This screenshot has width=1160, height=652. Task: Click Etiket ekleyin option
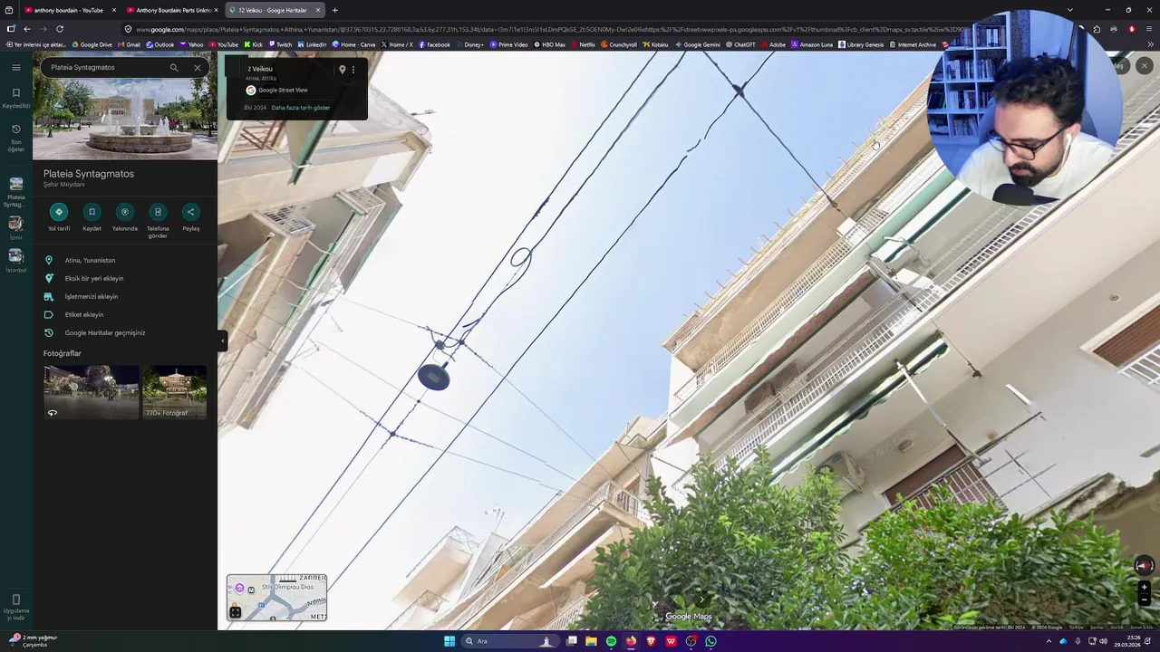[84, 314]
